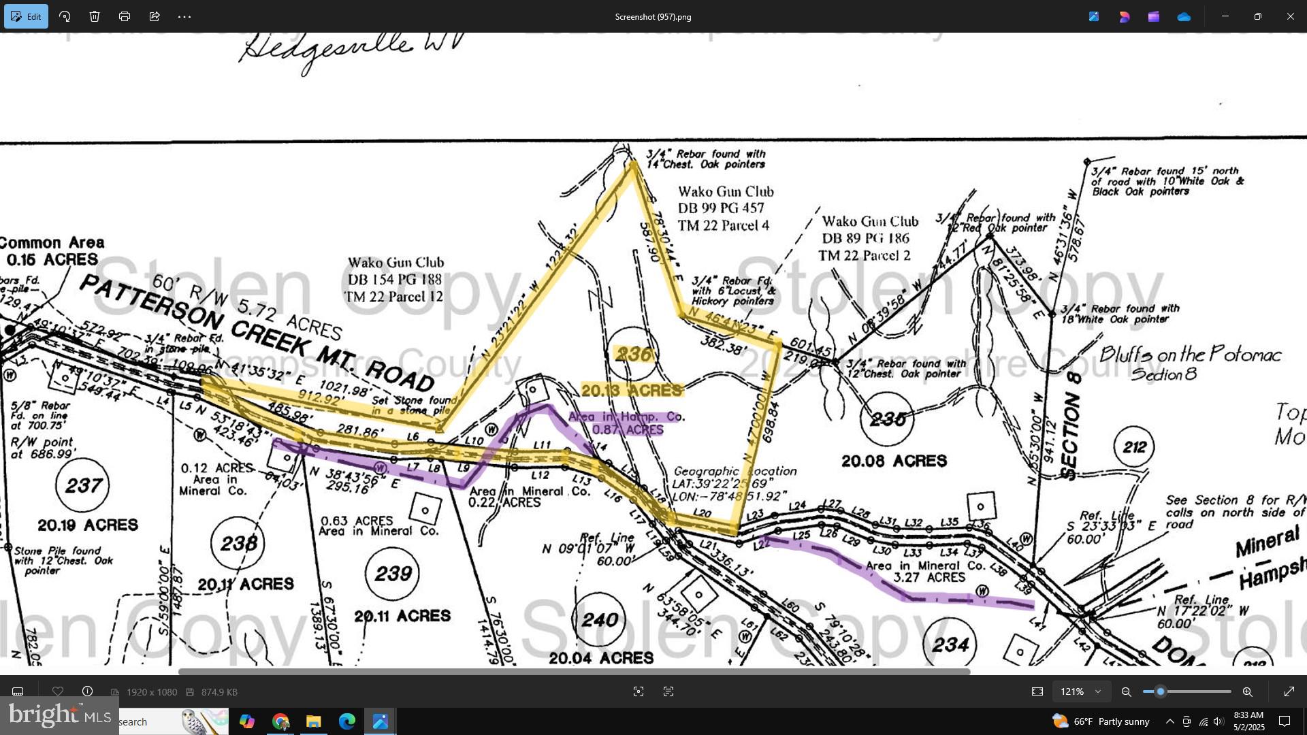Launch Clipchamp from title bar icon

point(1154,16)
